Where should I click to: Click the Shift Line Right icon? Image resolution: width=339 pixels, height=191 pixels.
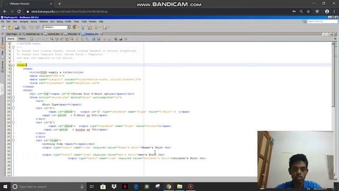click(x=99, y=39)
